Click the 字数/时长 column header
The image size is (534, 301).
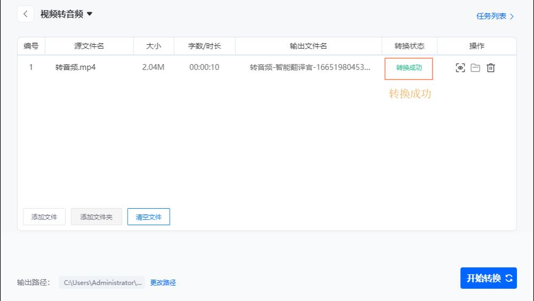pos(204,46)
